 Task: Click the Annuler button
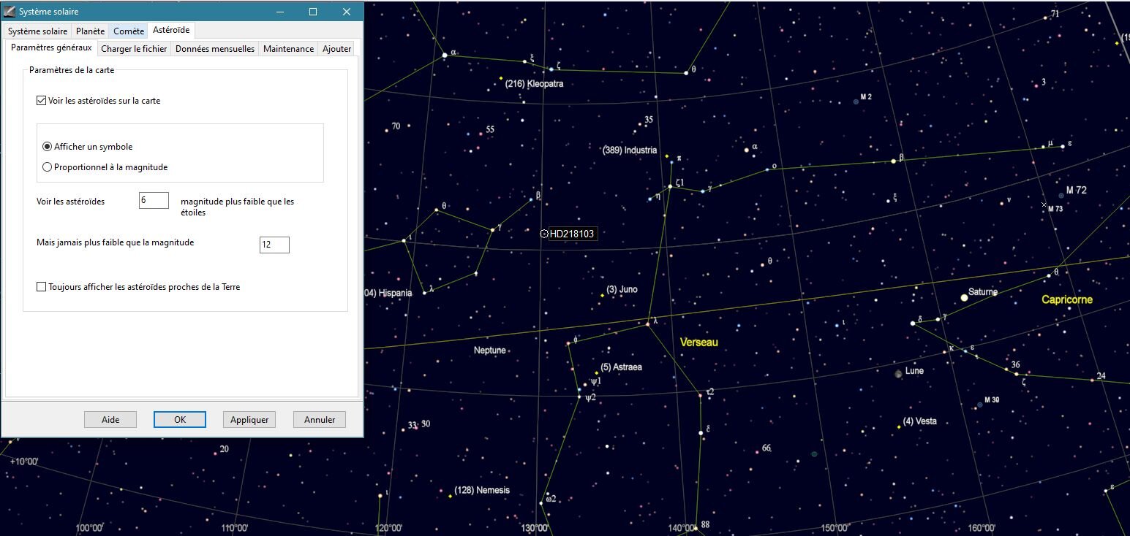point(320,419)
